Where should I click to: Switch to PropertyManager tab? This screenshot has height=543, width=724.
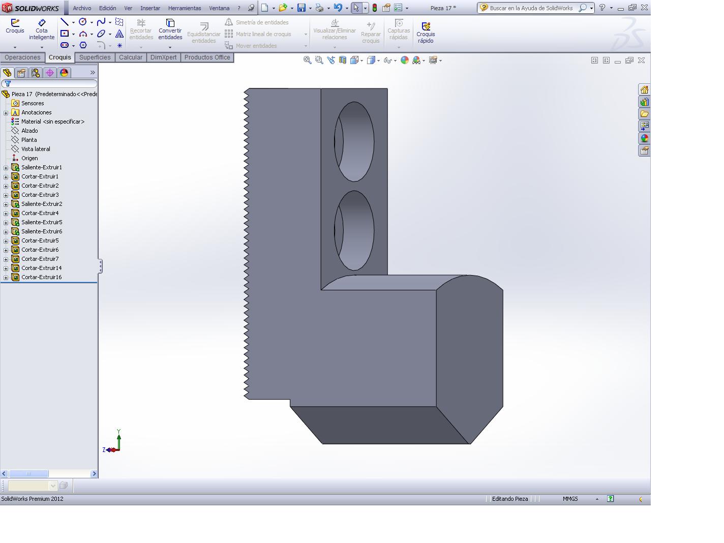pyautogui.click(x=21, y=73)
